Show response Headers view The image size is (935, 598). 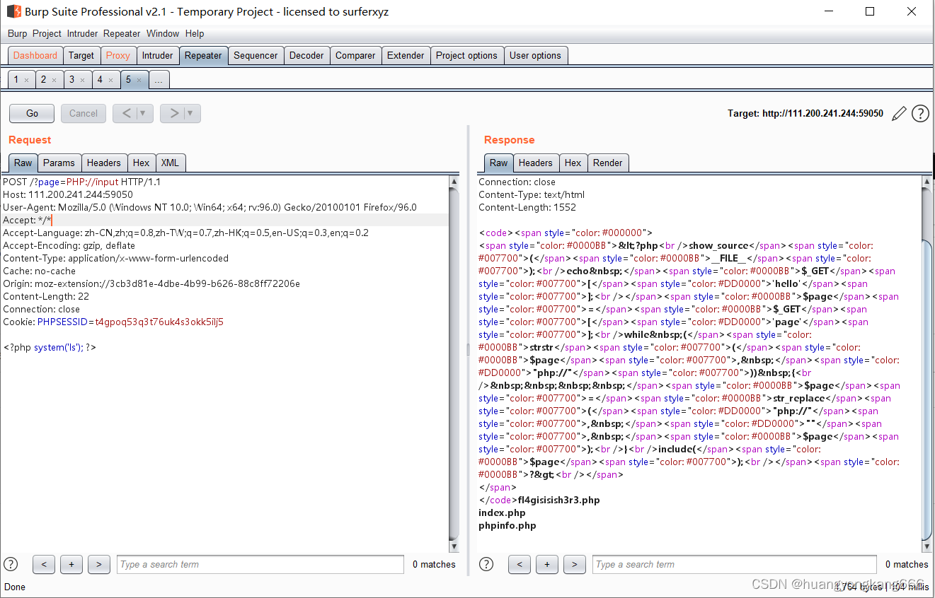(x=535, y=163)
